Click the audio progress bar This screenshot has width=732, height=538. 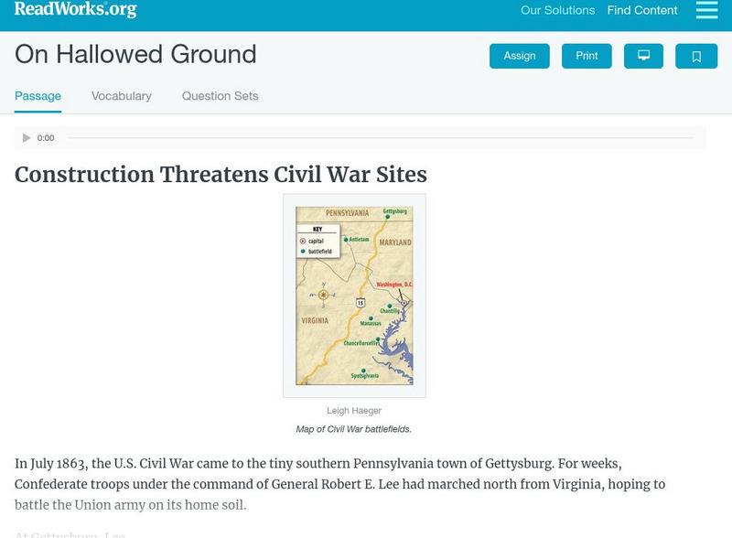[380, 138]
